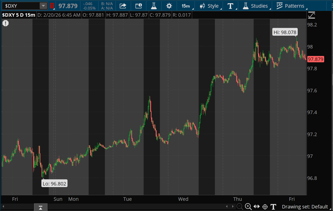This screenshot has width=333, height=211.
Task: Click the Mon label on time axis
Action: click(x=74, y=199)
